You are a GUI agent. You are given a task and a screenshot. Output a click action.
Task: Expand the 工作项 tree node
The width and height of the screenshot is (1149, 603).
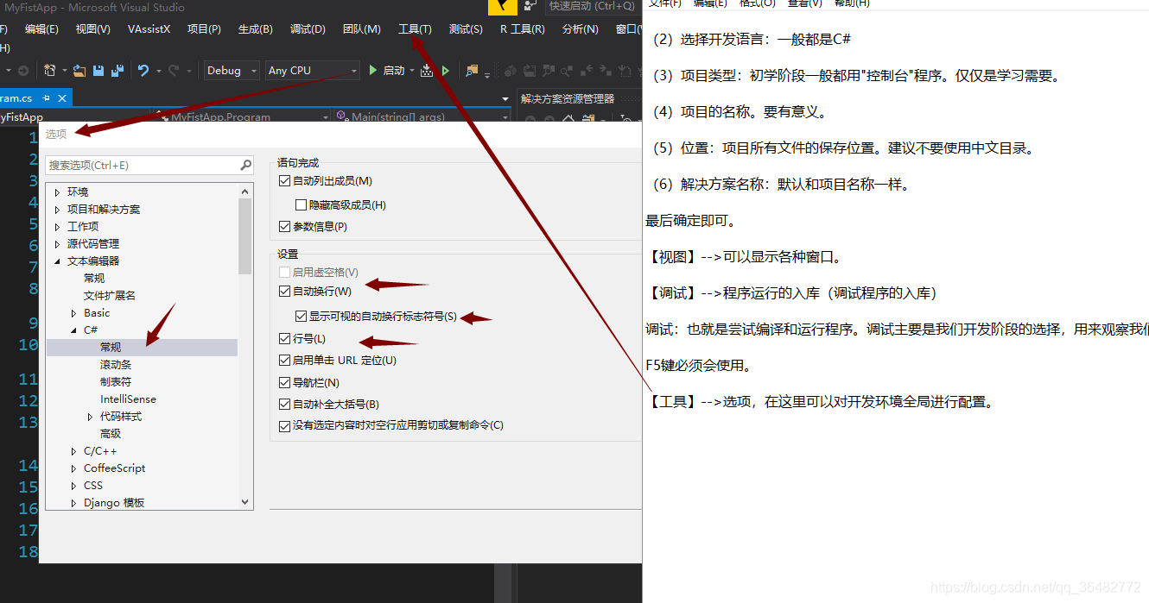pos(57,227)
